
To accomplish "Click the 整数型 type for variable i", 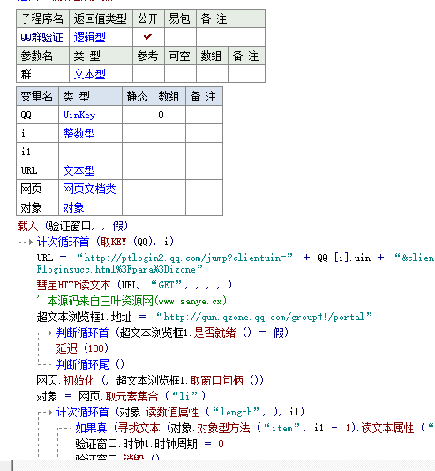I will (79, 133).
